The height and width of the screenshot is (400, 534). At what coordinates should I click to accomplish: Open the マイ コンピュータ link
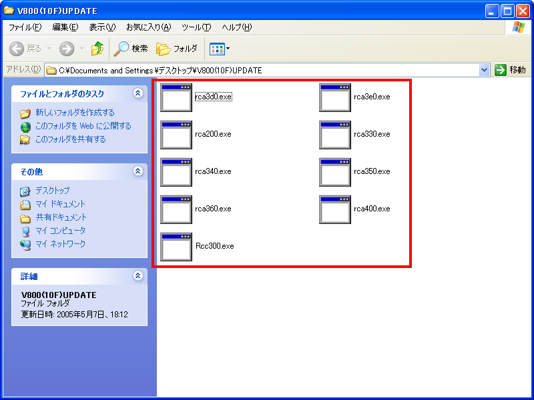60,231
